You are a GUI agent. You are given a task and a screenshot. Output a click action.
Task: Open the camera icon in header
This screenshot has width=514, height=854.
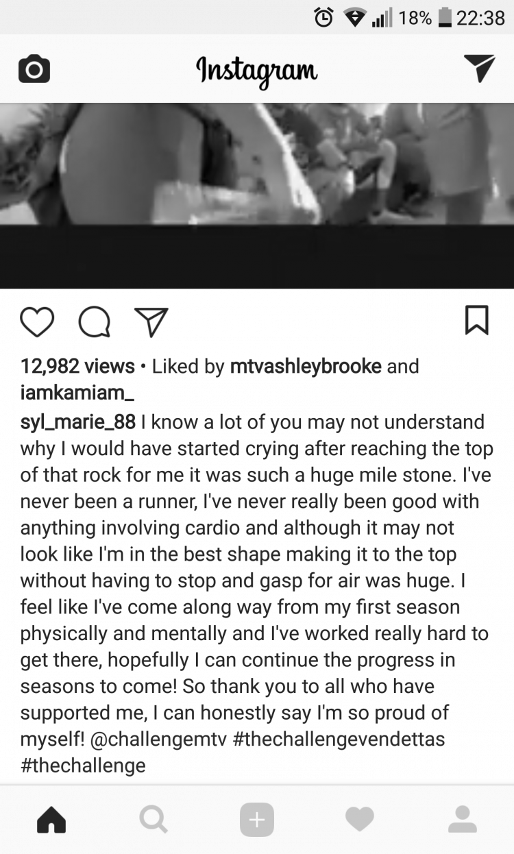34,69
